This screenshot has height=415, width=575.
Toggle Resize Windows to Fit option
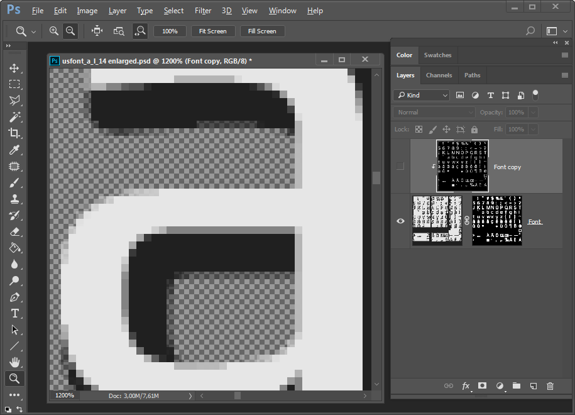[x=97, y=31]
